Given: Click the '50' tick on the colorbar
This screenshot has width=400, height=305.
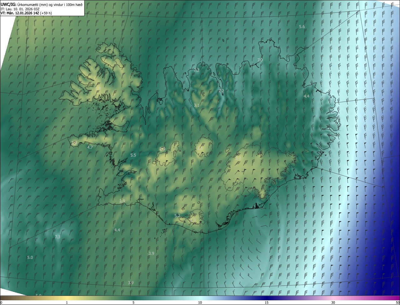Looking at the screenshot, I should pos(397,303).
